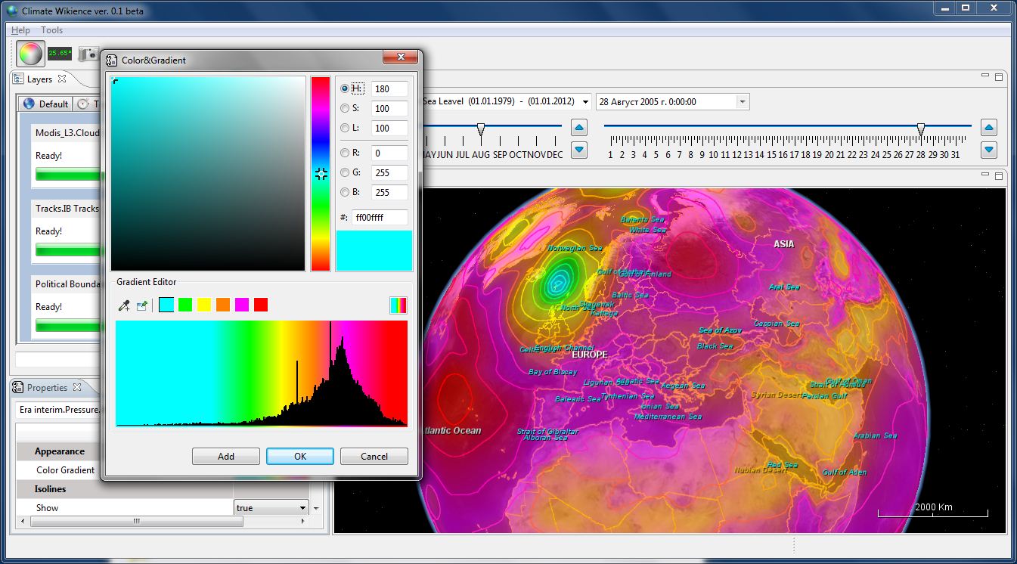Viewport: 1017px width, 564px height.
Task: Select the H hue radio button
Action: tap(345, 88)
